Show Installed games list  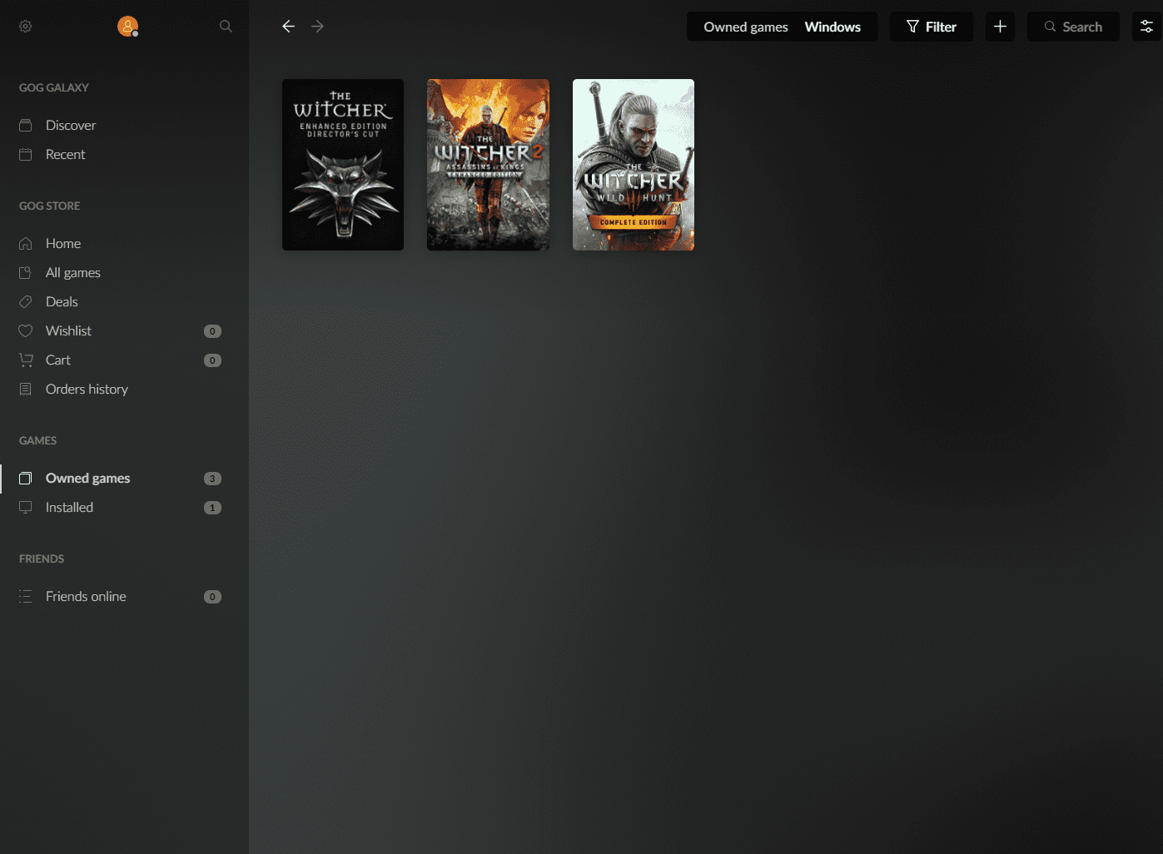click(69, 507)
